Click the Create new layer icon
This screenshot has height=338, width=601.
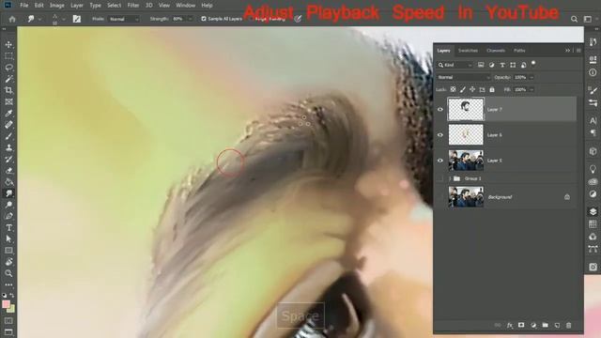tap(557, 326)
